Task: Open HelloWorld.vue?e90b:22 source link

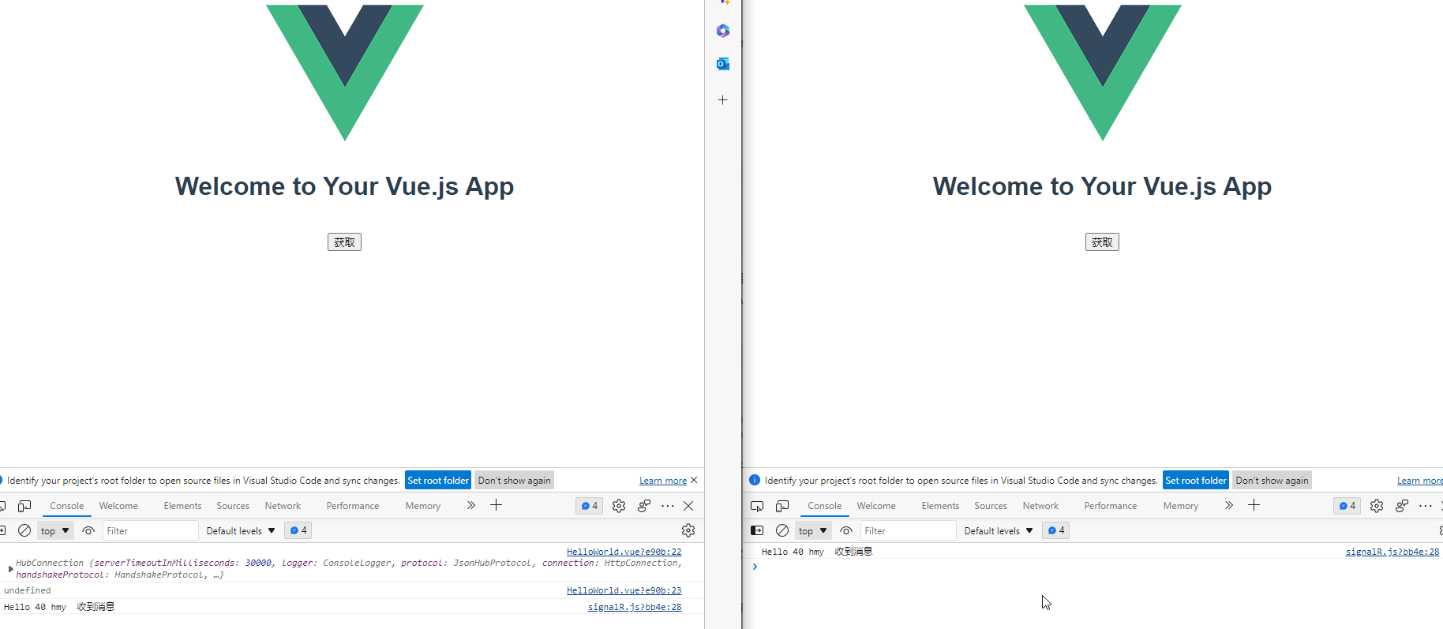Action: (x=624, y=552)
